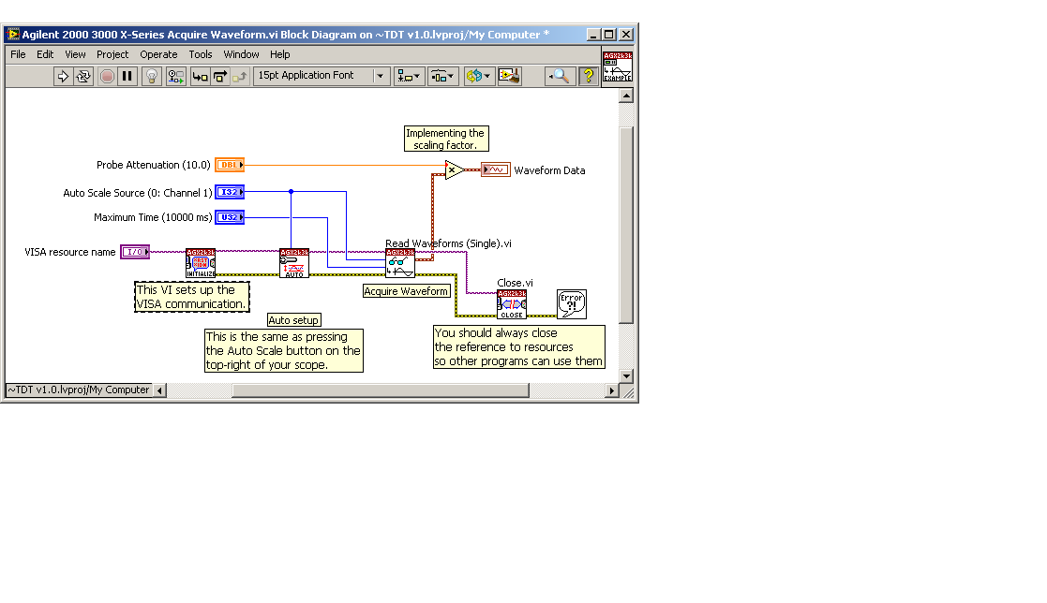This screenshot has width=1047, height=603.
Task: Click the vertical scrollbar up arrow
Action: [625, 96]
